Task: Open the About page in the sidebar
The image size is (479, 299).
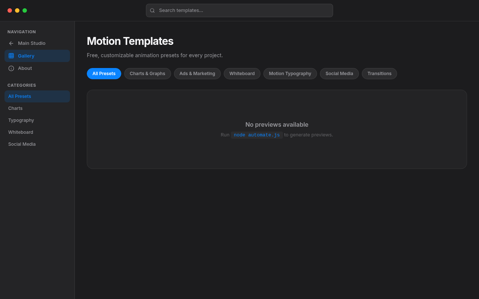Action: pyautogui.click(x=37, y=68)
